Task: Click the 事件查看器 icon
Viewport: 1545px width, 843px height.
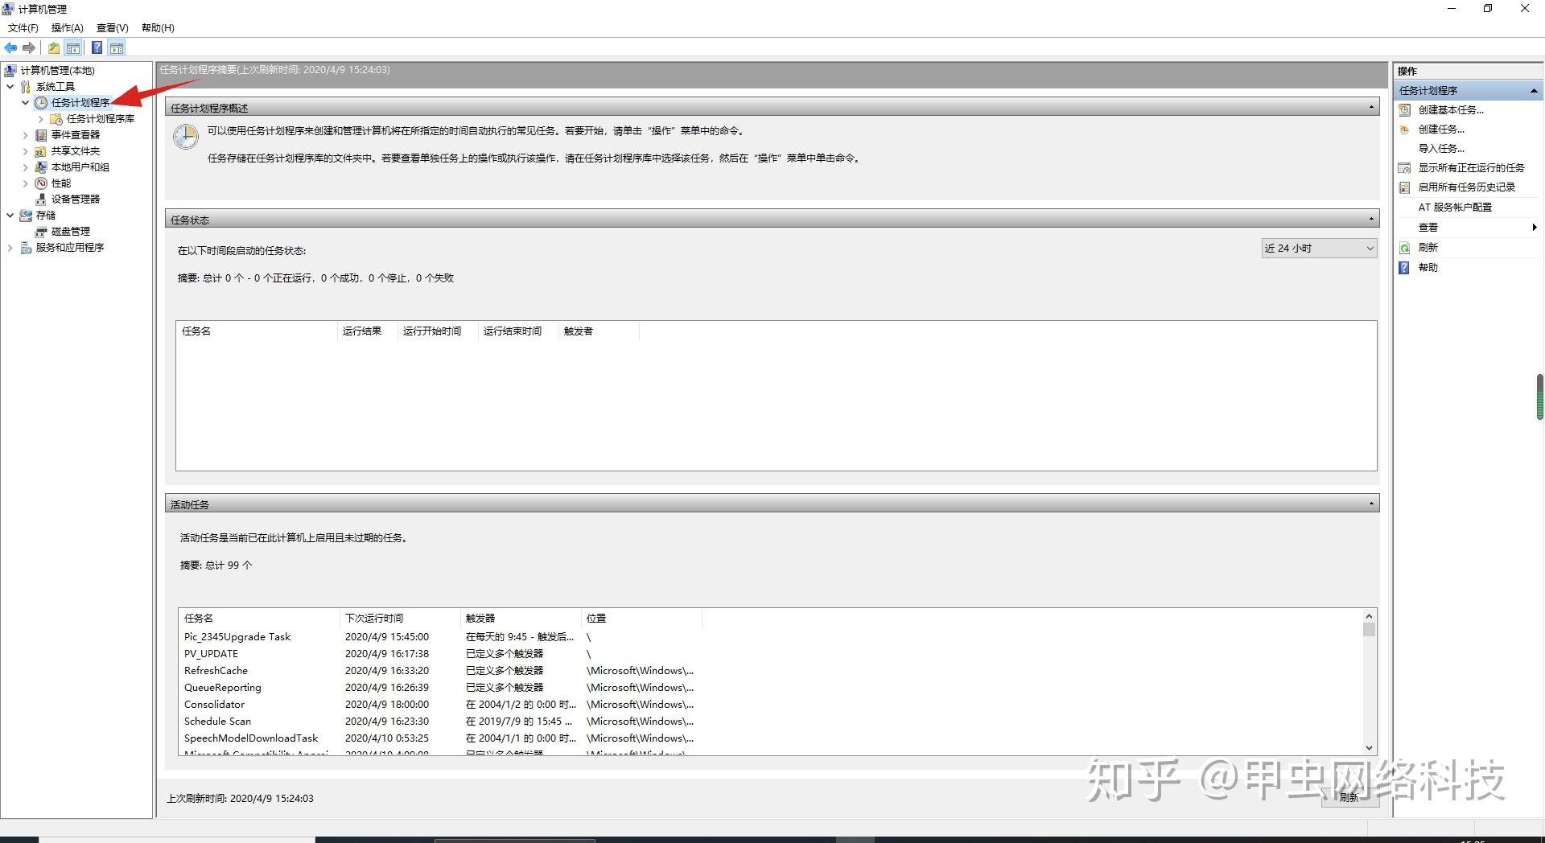Action: click(x=41, y=135)
